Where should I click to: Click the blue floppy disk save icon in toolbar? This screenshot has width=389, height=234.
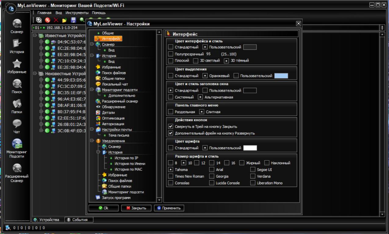click(73, 20)
